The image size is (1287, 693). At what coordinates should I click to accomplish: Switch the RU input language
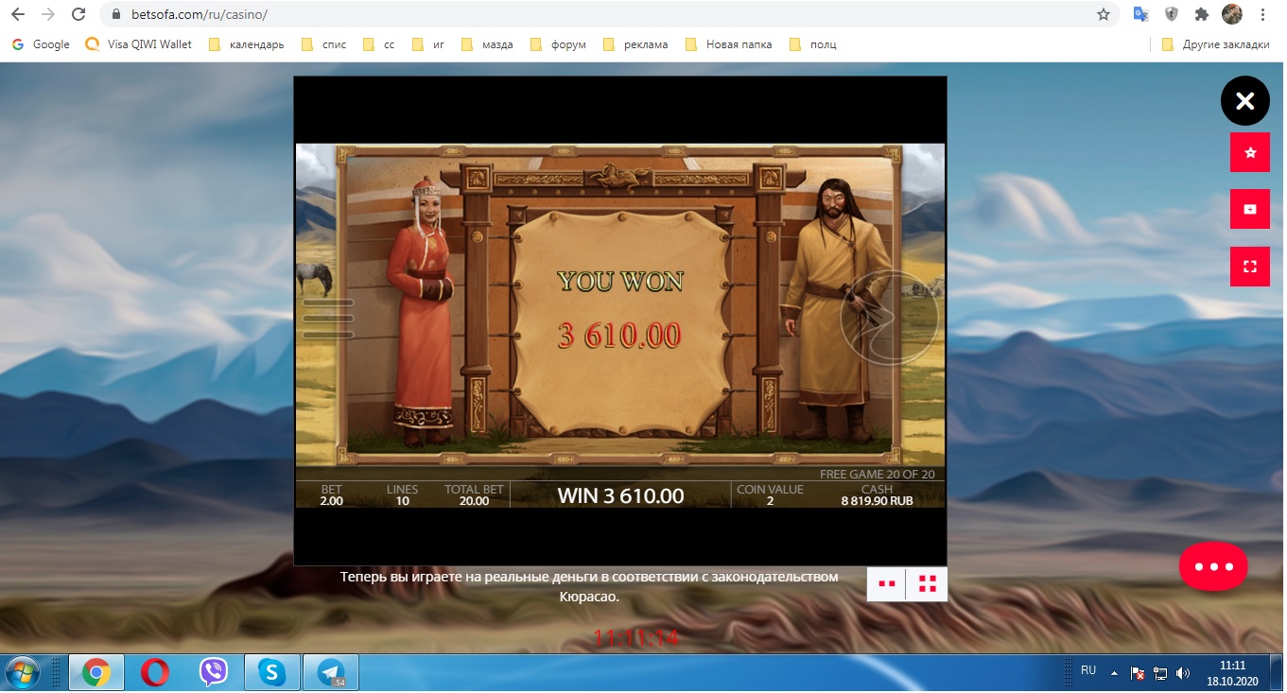pos(1088,670)
